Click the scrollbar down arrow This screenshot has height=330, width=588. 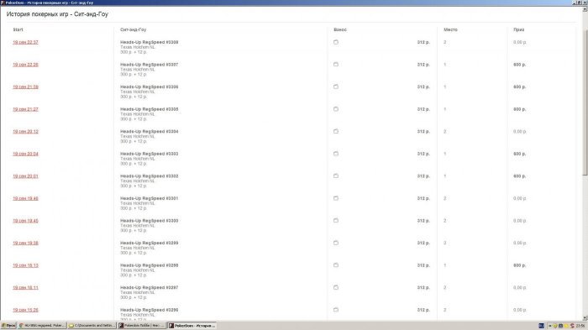[x=585, y=318]
